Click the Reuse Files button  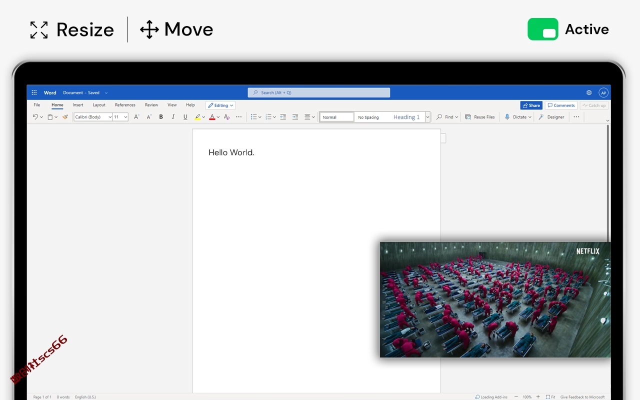(x=480, y=117)
